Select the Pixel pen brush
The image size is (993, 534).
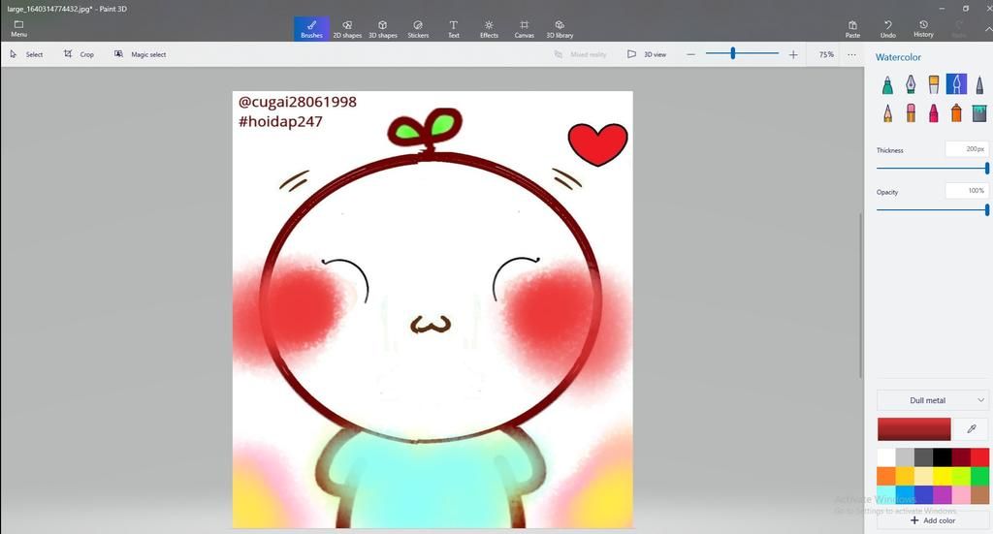tap(979, 84)
